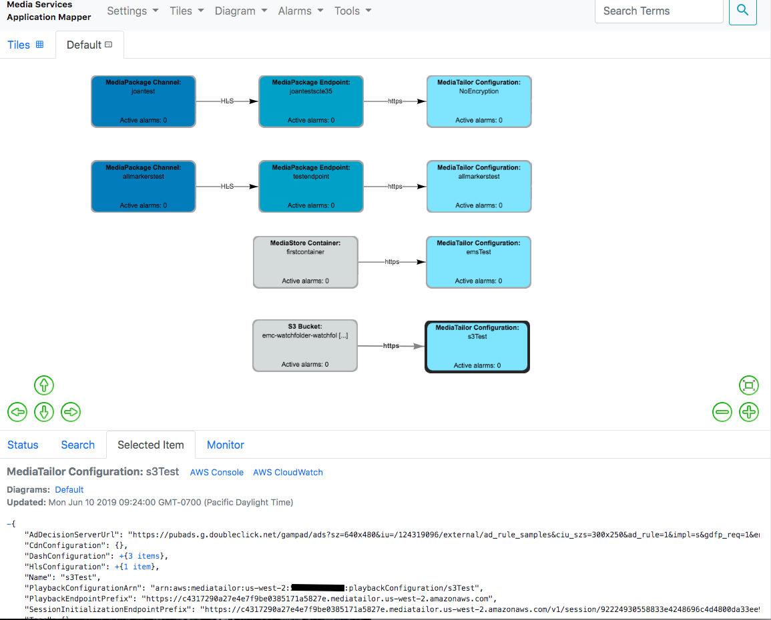This screenshot has width=771, height=620.
Task: Select MediaPackage Endpoint joantestscte35 node
Action: pos(311,101)
